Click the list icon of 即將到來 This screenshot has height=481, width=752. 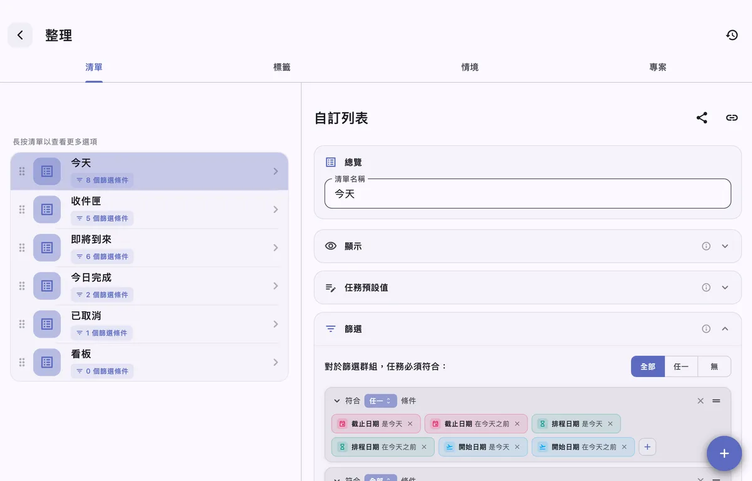(47, 247)
